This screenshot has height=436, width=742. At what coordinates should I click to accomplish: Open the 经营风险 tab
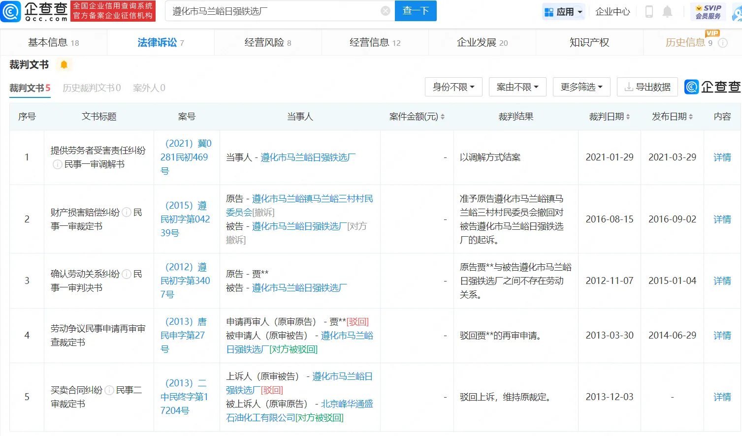(x=268, y=43)
